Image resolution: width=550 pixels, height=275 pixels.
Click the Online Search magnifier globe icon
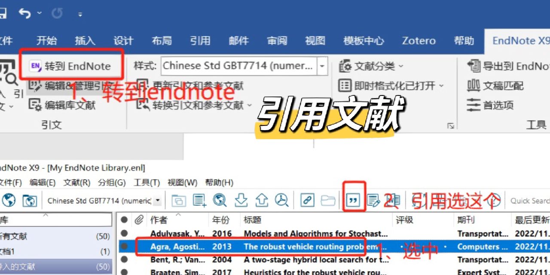point(220,200)
